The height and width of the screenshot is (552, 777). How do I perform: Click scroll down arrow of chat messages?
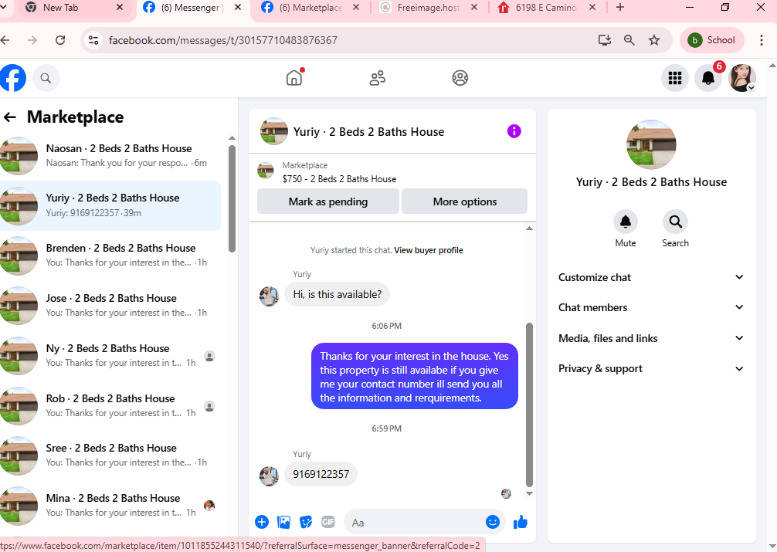click(529, 493)
